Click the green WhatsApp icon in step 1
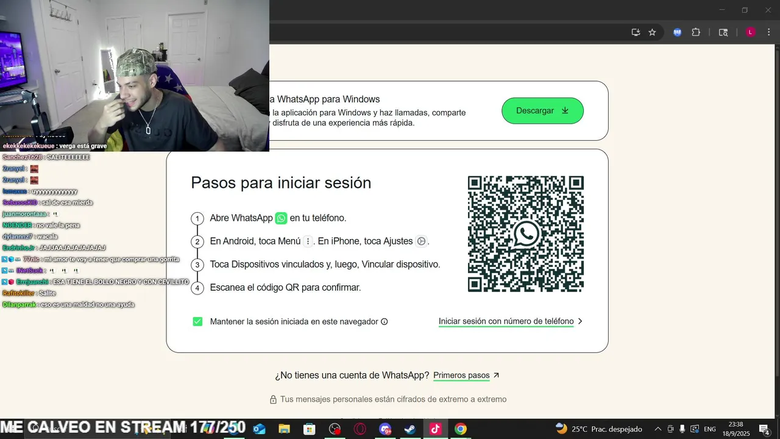 pyautogui.click(x=281, y=218)
